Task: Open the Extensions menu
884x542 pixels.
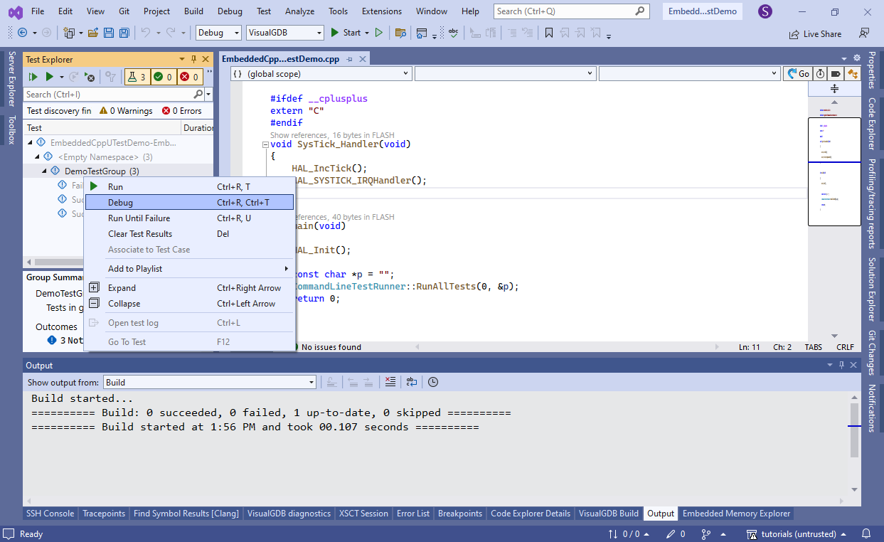Action: point(381,11)
